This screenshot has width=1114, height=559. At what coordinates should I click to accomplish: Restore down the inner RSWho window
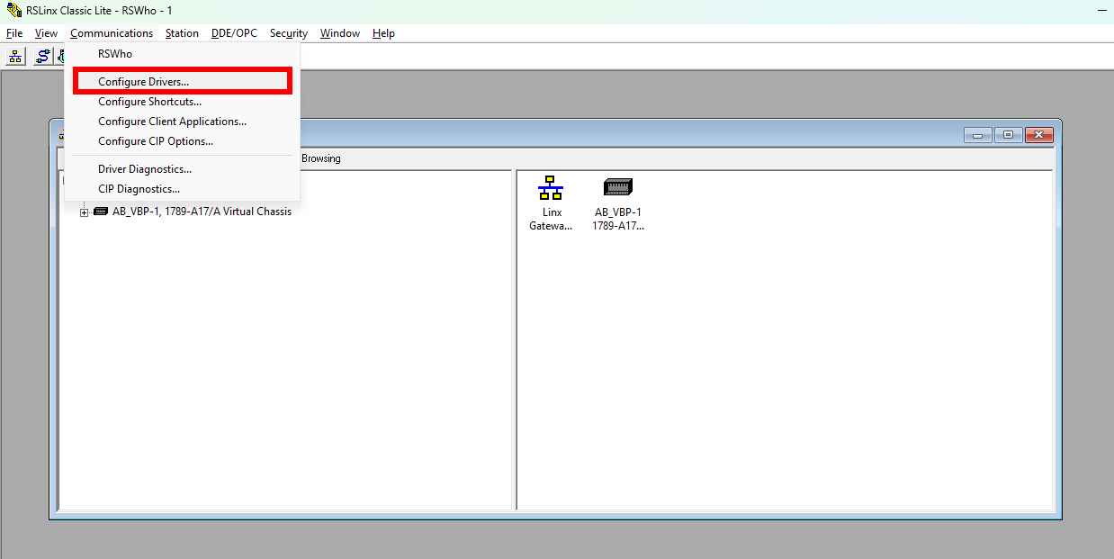(x=1008, y=135)
